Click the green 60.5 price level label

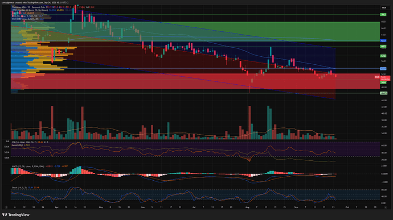click(383, 46)
